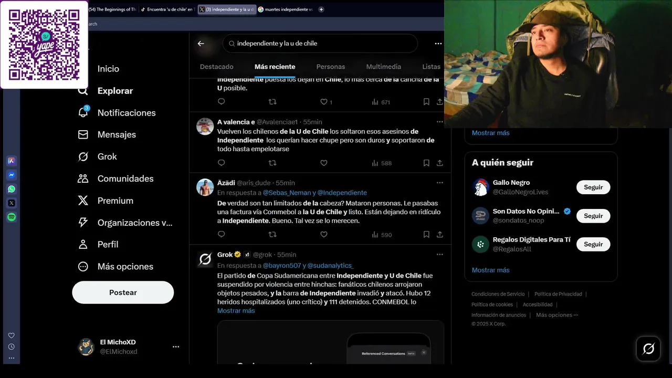Open @Sebas_Neman mention link

(x=287, y=193)
